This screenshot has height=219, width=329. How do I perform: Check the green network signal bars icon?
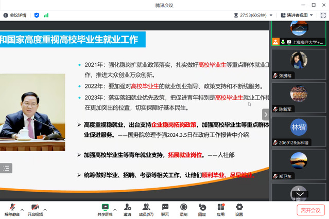(46, 15)
